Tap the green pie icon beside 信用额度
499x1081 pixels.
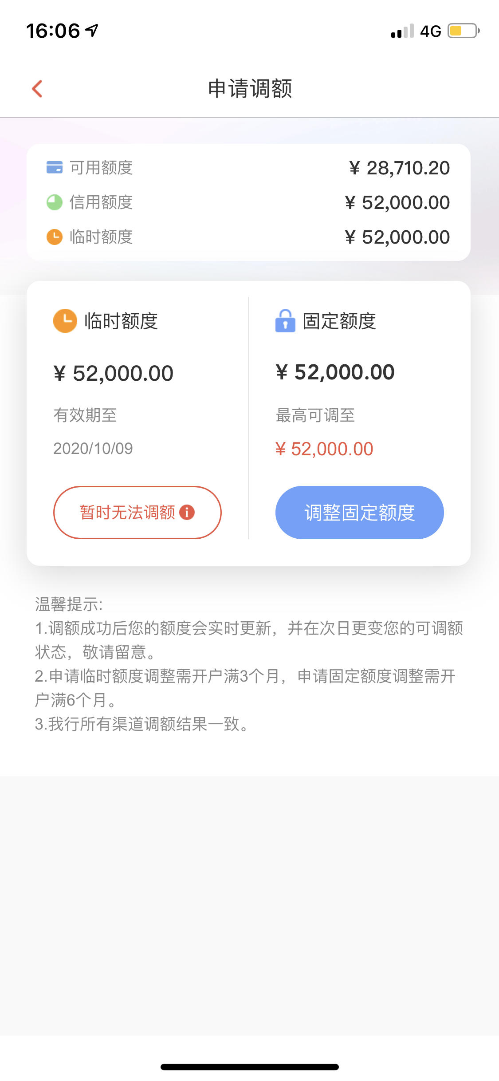pos(55,202)
